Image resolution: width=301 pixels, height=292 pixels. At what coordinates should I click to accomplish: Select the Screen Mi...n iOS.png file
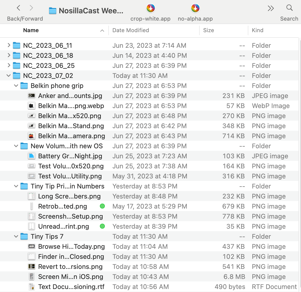click(70, 277)
